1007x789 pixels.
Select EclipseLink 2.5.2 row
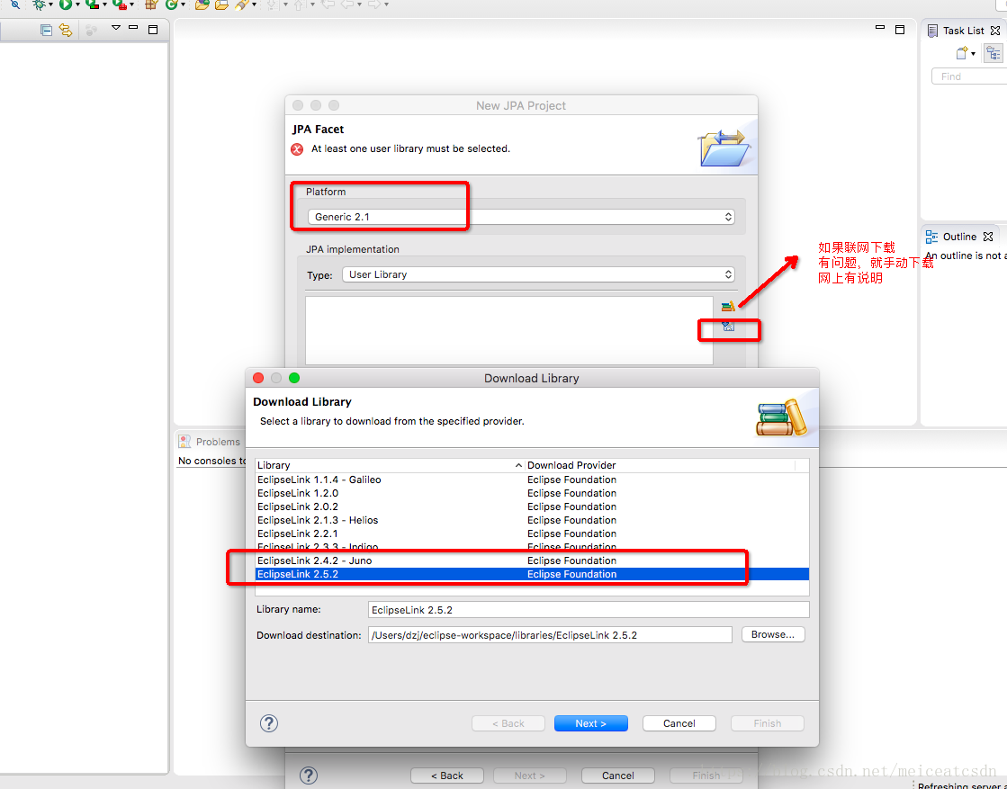[532, 574]
